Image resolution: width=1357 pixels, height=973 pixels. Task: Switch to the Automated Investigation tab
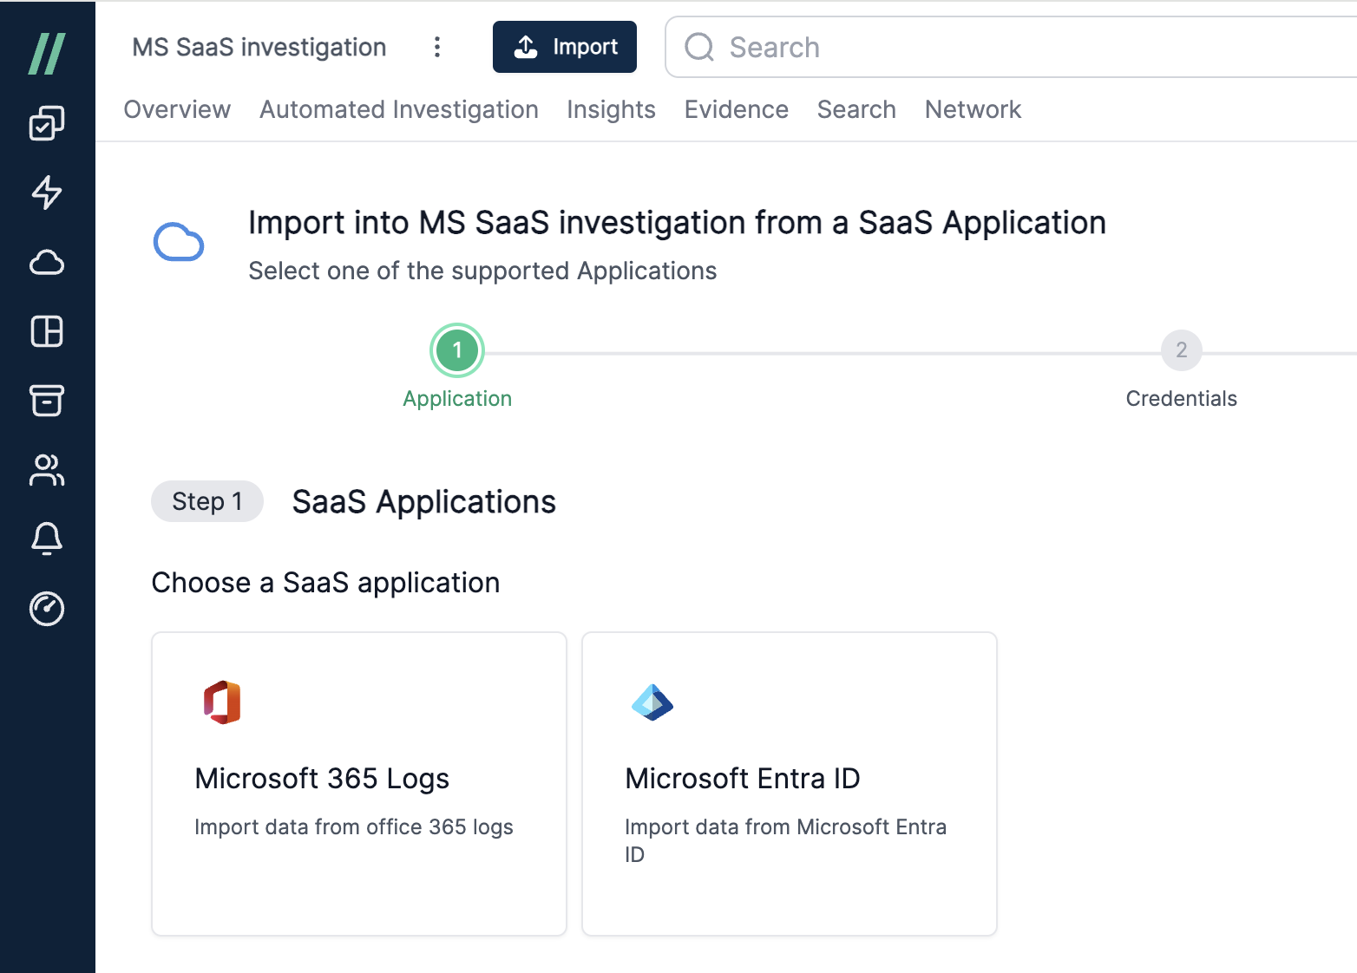click(x=399, y=109)
